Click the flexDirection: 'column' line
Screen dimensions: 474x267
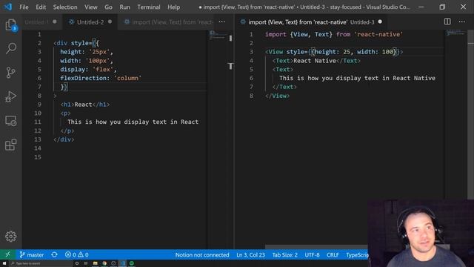(101, 78)
